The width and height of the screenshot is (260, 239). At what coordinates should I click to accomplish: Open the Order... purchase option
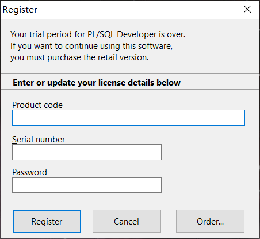pyautogui.click(x=210, y=221)
